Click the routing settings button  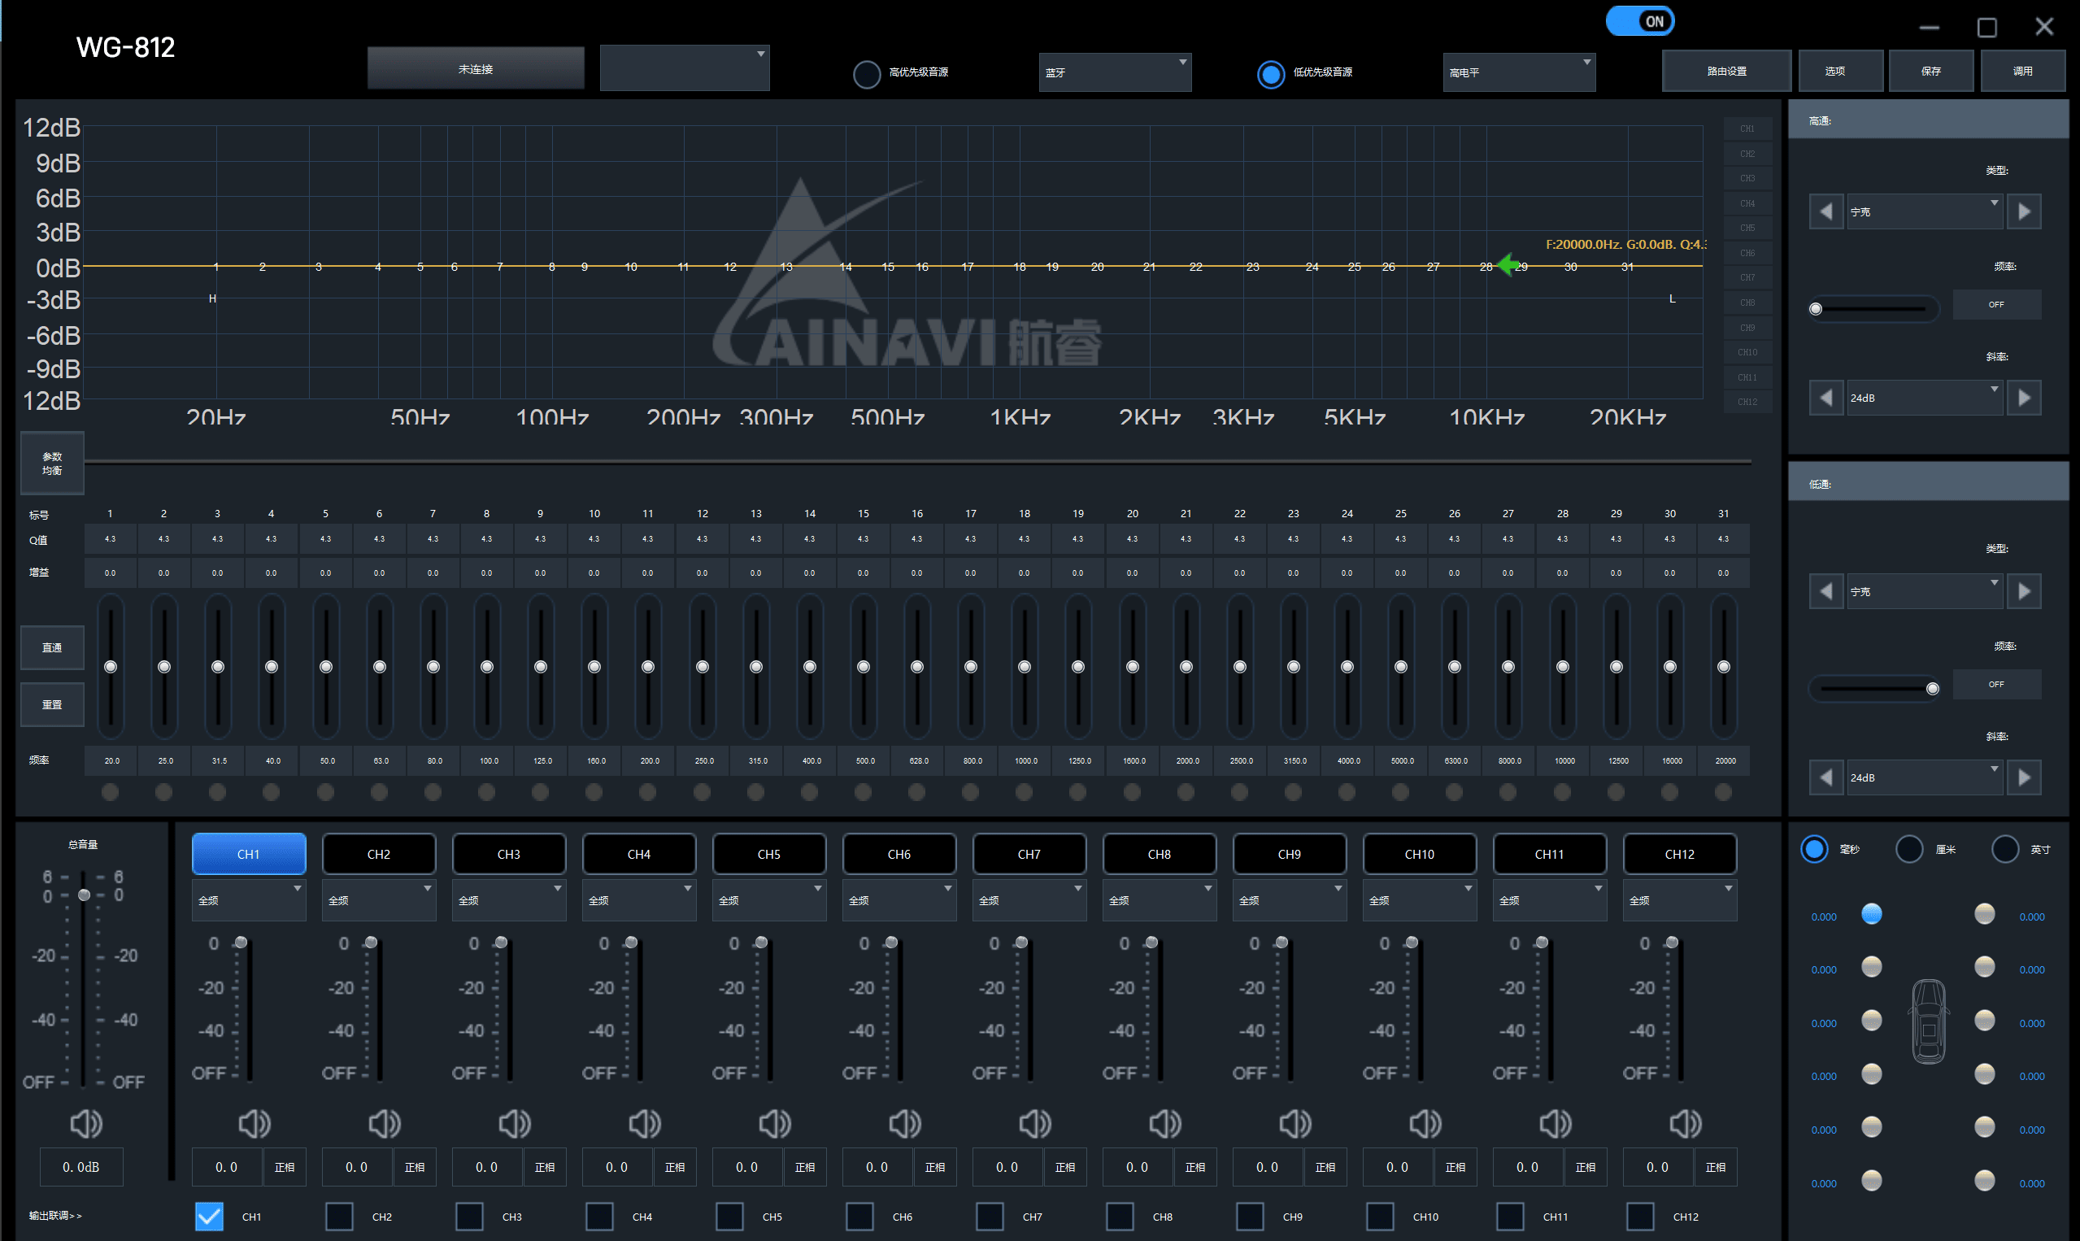tap(1726, 71)
